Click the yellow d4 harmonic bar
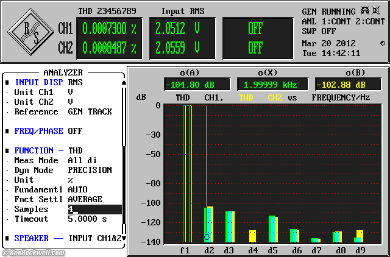 click(x=253, y=236)
